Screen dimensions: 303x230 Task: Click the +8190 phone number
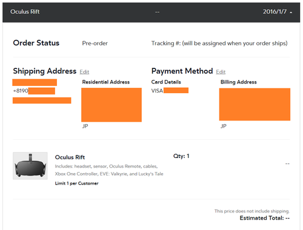pyautogui.click(x=34, y=91)
